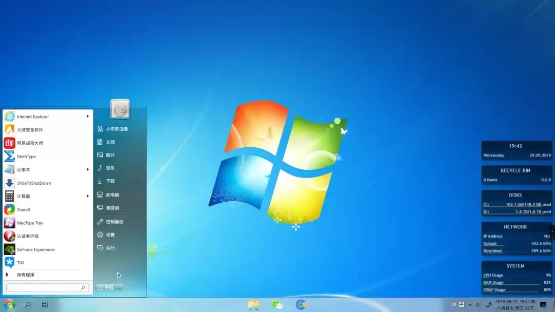Open 火绒安全软件 from the start menu

[x=47, y=130]
